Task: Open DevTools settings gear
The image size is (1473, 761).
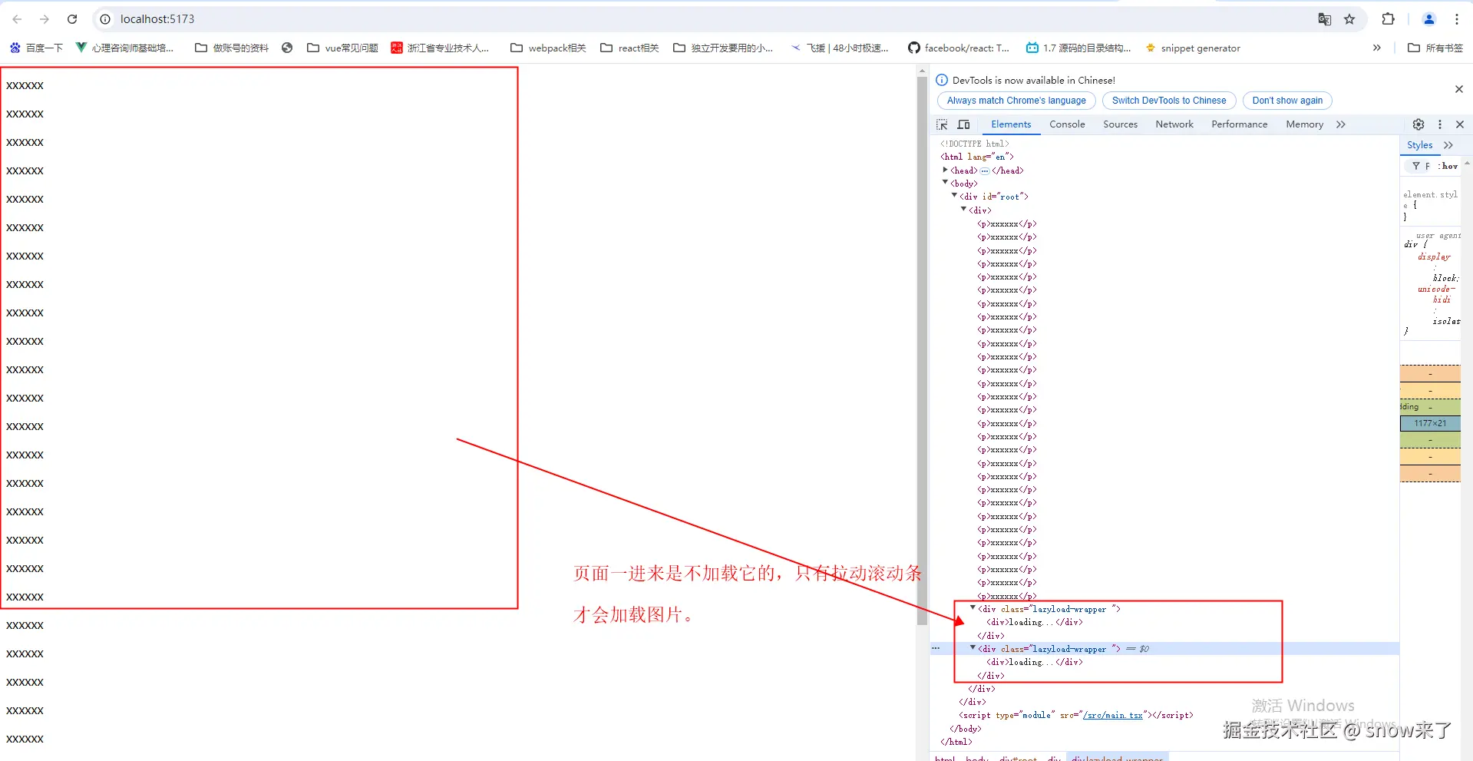Action: click(x=1419, y=124)
